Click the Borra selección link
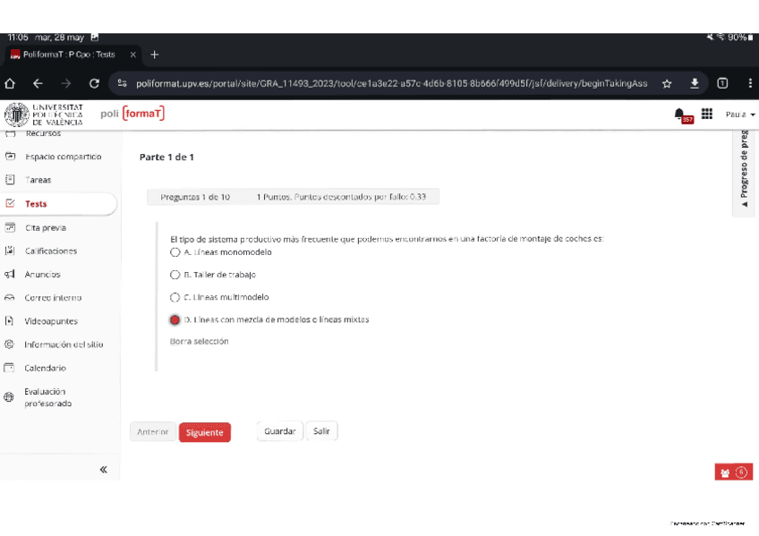The height and width of the screenshot is (536, 759). [x=199, y=341]
